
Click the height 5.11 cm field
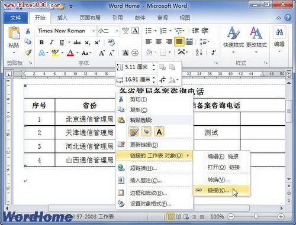138,67
